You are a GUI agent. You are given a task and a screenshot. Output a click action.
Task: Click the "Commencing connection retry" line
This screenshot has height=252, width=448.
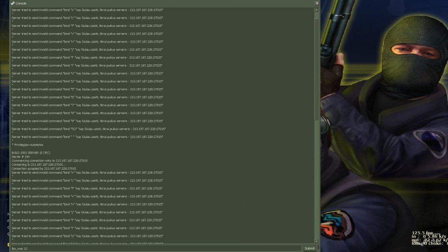click(50, 161)
